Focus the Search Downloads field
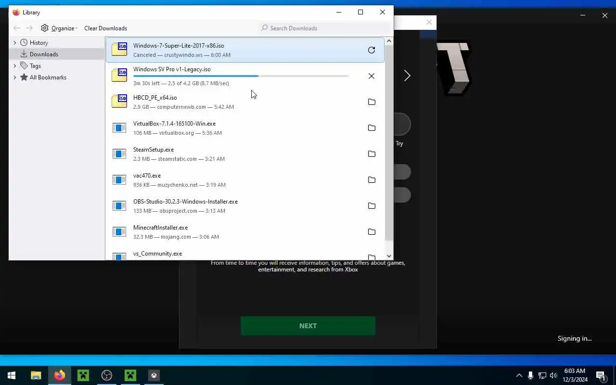Image resolution: width=616 pixels, height=385 pixels. pos(323,28)
